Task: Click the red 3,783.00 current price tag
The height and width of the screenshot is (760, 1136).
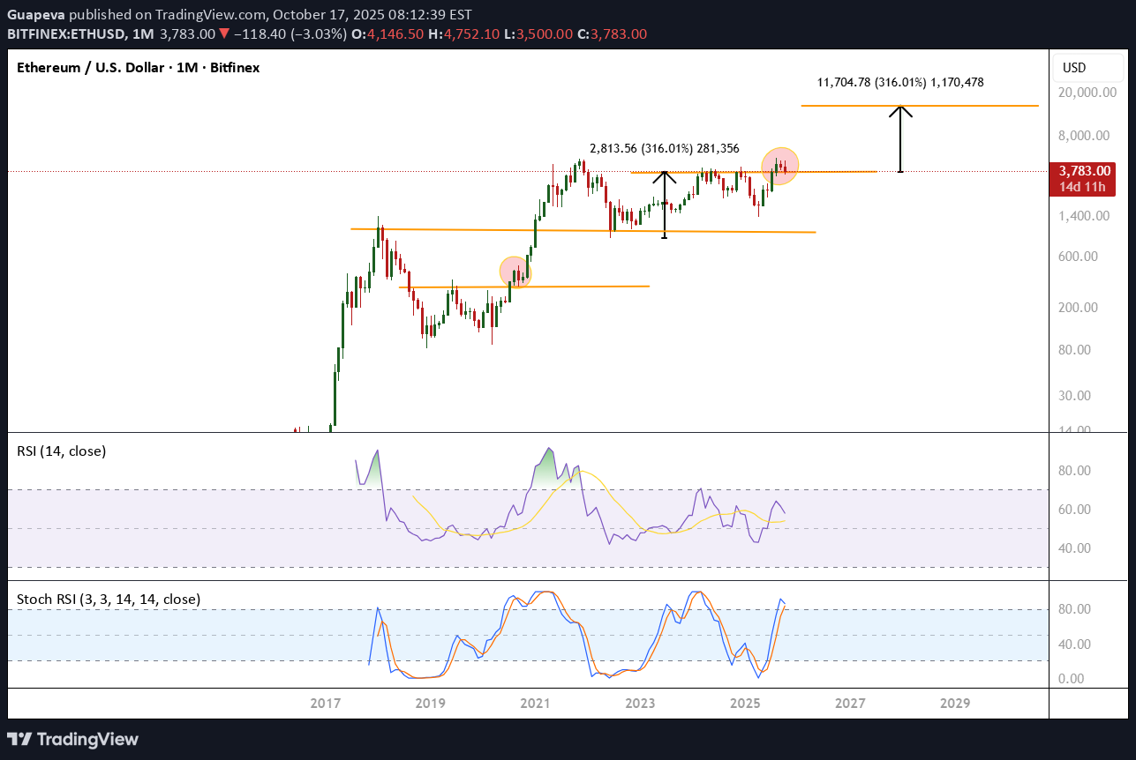Action: (1081, 171)
